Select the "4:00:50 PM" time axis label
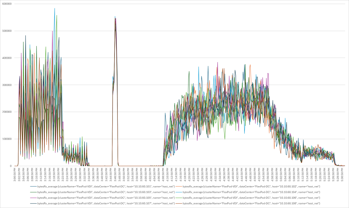Viewport: 349px width, 208px height. click(x=146, y=175)
